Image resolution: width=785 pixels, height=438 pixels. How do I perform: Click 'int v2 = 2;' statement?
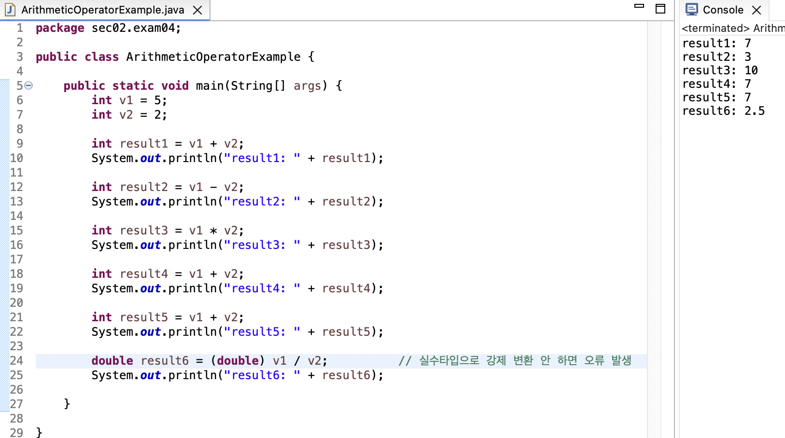pos(129,115)
